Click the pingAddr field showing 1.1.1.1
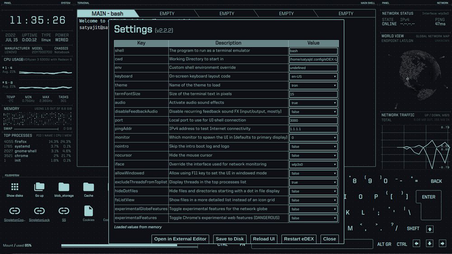 click(313, 129)
